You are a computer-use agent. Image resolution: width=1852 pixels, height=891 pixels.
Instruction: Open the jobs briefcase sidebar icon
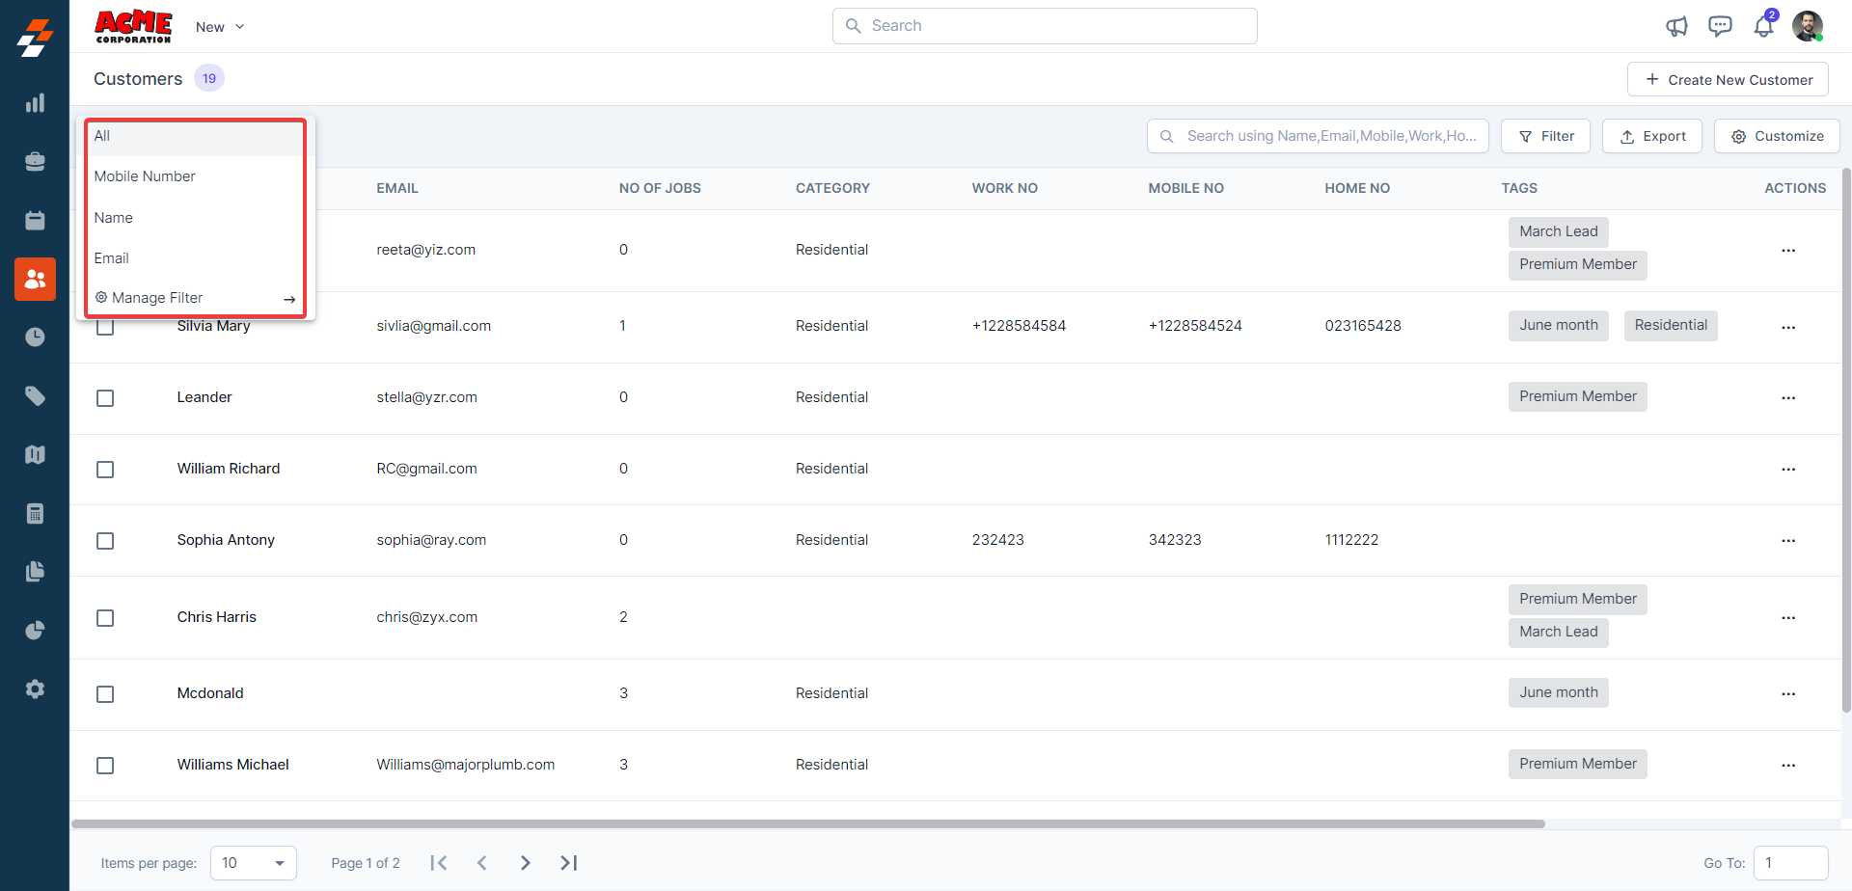[35, 162]
